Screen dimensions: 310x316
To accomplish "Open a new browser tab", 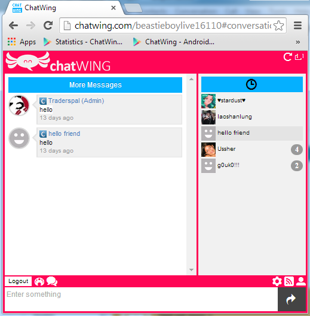I will (133, 8).
